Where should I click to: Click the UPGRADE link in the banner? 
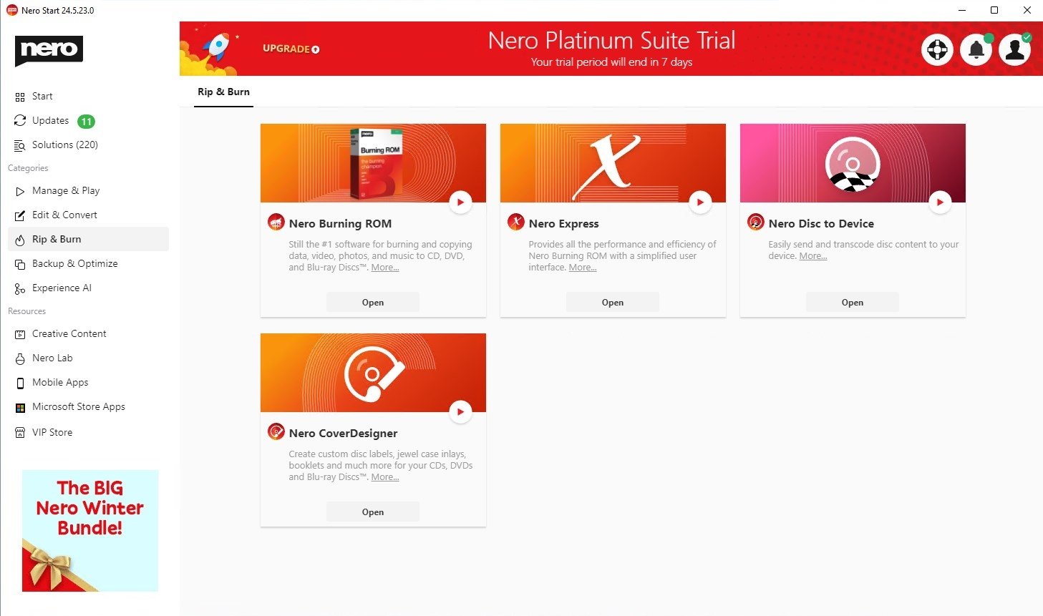point(291,49)
